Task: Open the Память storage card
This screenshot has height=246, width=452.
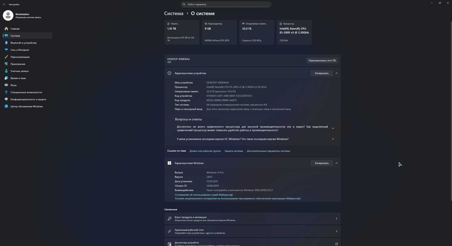Action: pyautogui.click(x=182, y=32)
